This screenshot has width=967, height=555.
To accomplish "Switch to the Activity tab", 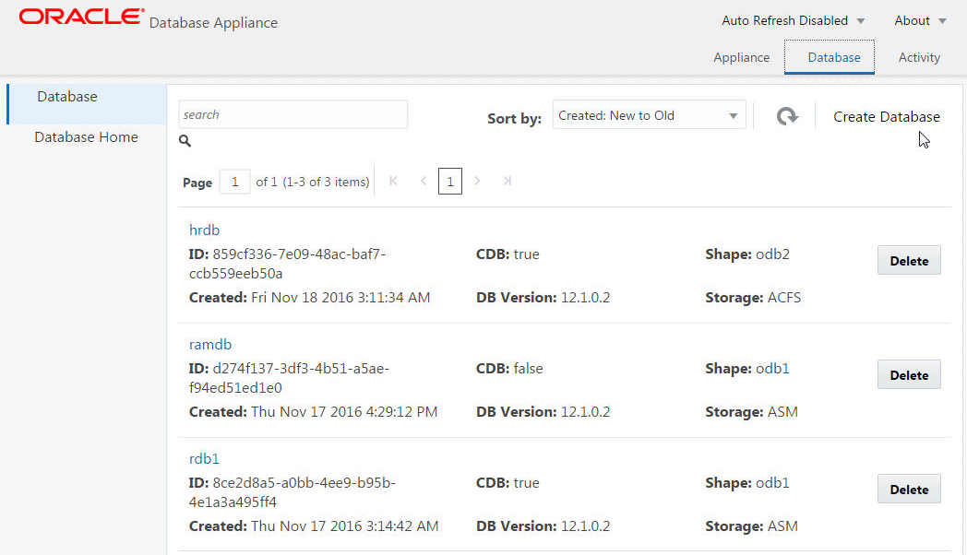I will point(919,57).
